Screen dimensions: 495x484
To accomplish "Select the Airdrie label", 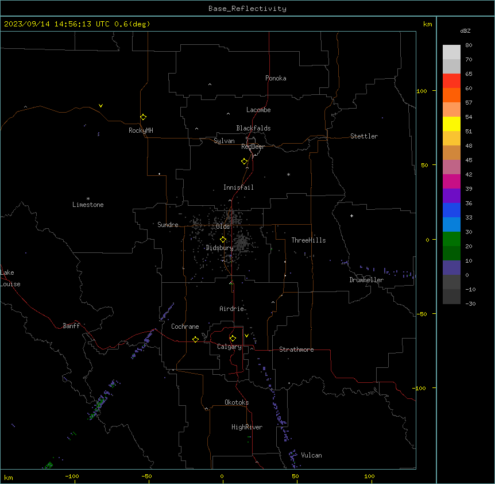I will 232,309.
